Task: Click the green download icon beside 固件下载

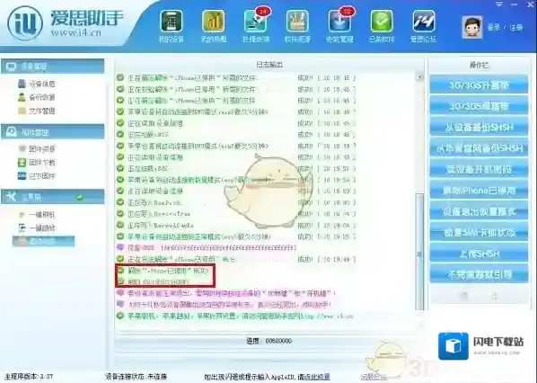Action: pyautogui.click(x=22, y=162)
